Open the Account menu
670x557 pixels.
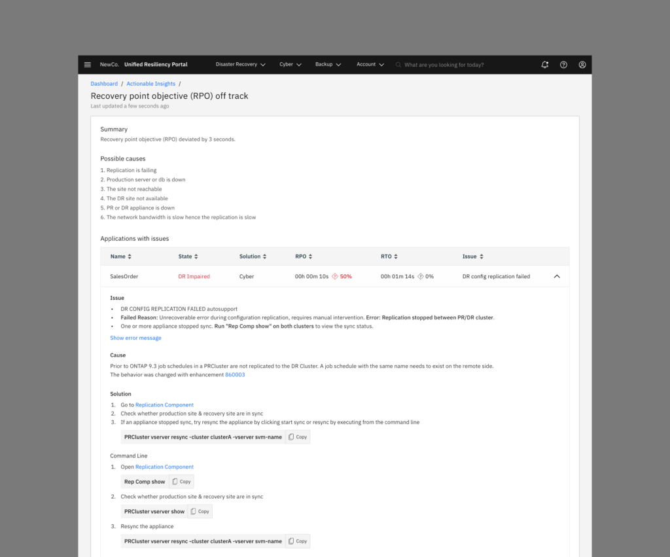pos(370,65)
